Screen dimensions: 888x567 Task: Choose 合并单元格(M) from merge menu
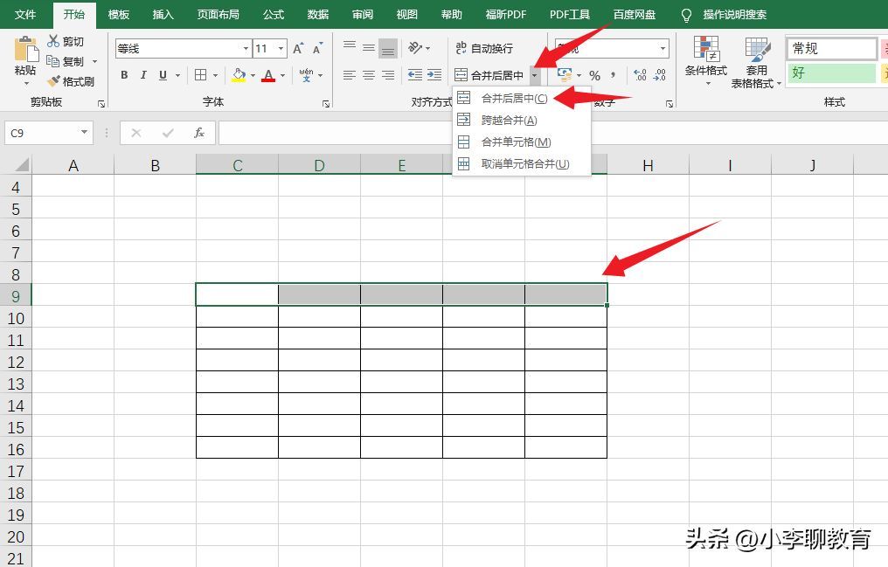pos(522,142)
